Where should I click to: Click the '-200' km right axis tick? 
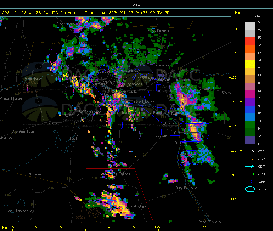coord(233,175)
